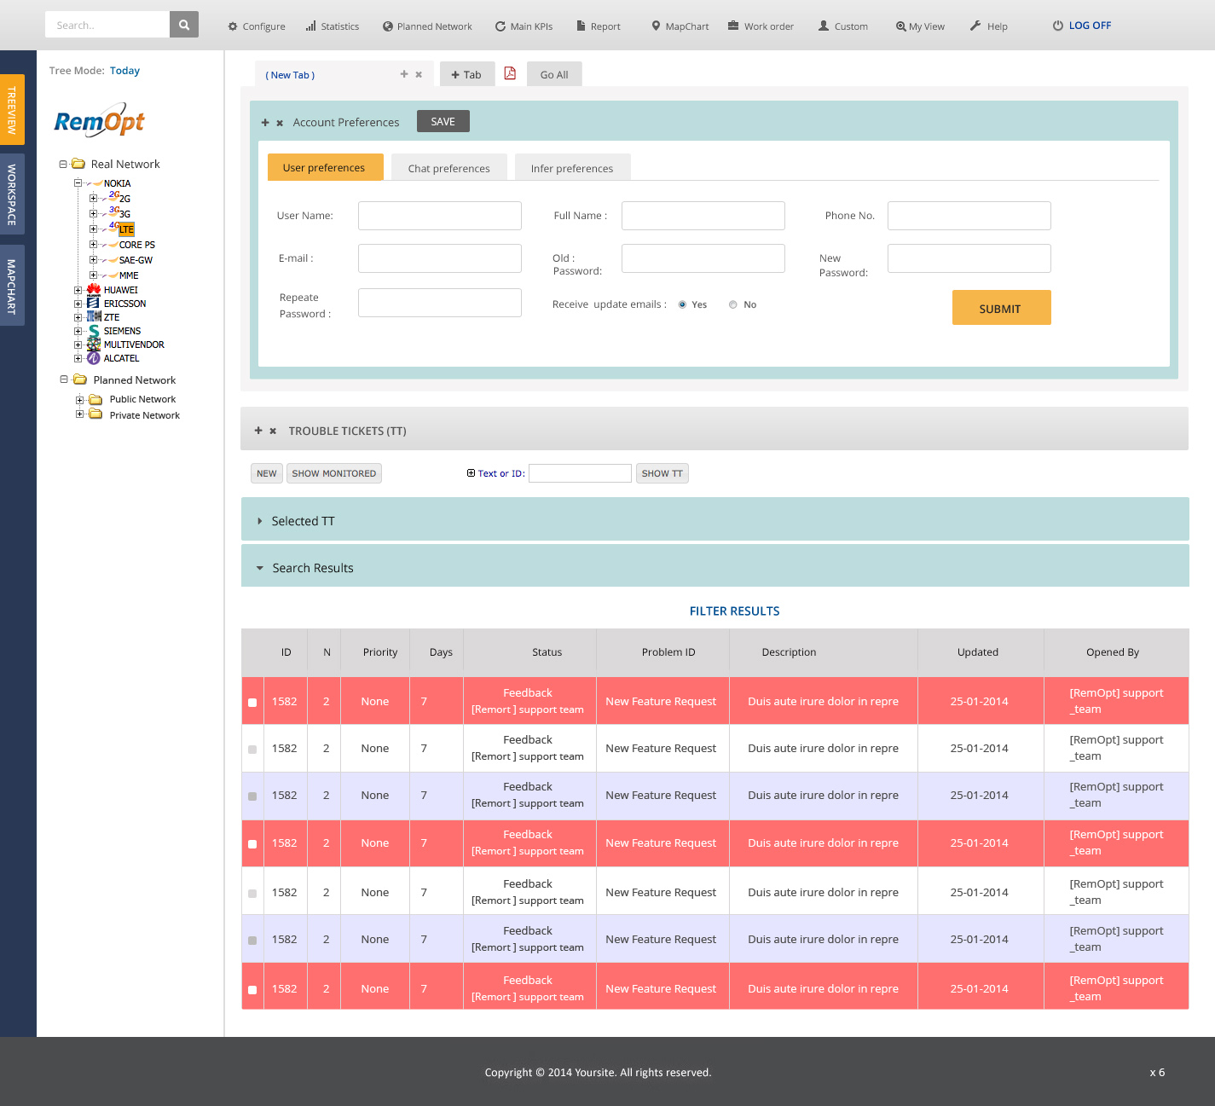
Task: Close Account Preferences panel x icon
Action: click(280, 123)
